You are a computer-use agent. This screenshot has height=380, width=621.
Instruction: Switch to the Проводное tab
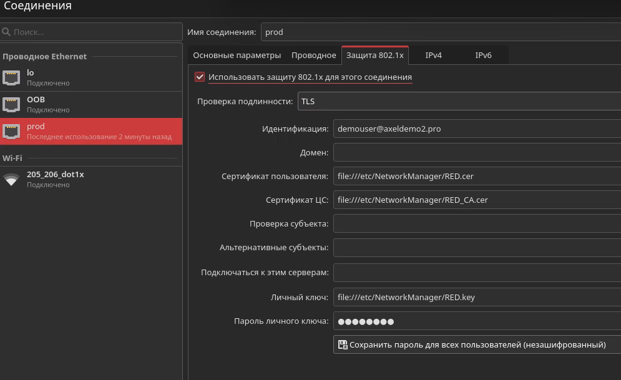(x=313, y=56)
